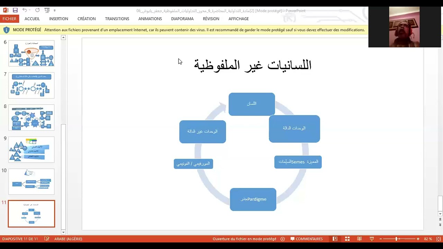Screen dimensions: 443x249
Task: Go to next slide double-arrow button
Action: [x=440, y=224]
